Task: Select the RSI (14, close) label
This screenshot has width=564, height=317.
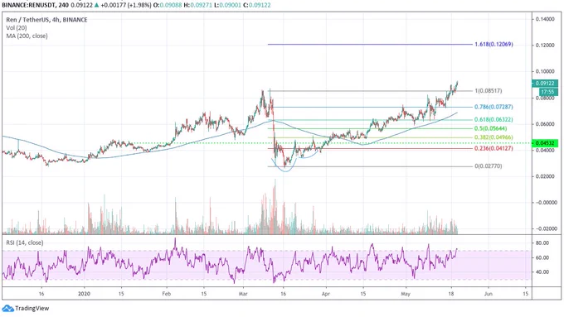Action: [x=24, y=243]
